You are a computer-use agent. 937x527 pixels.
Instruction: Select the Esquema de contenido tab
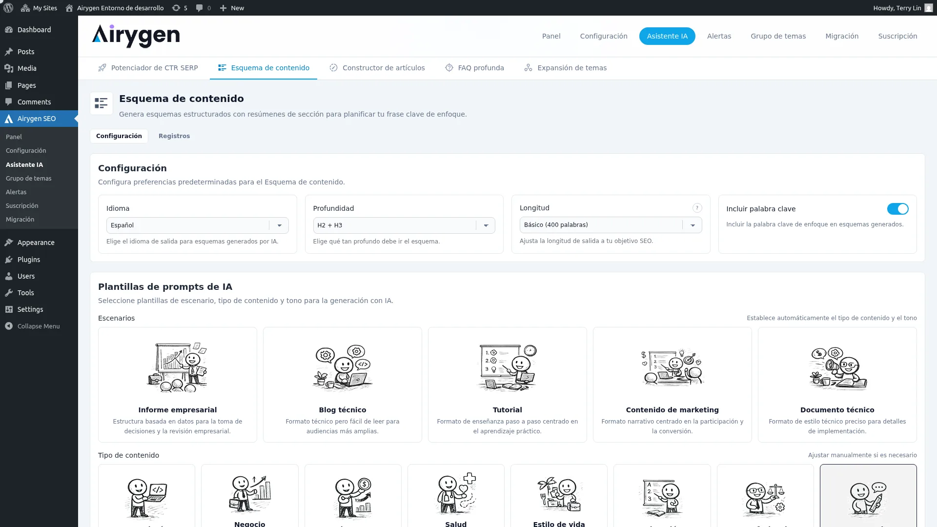264,68
